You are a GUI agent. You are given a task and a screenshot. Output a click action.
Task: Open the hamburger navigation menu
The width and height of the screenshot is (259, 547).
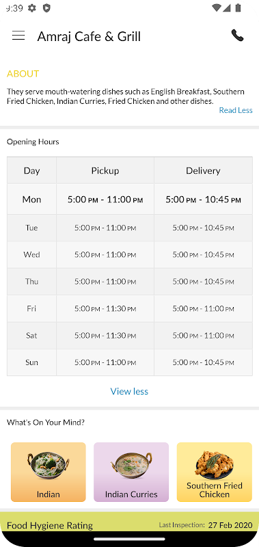[18, 36]
